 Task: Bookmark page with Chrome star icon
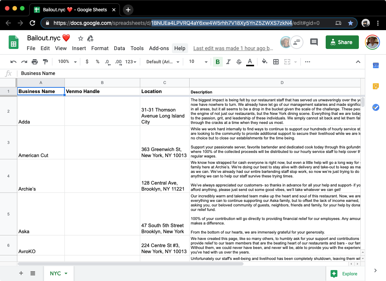pyautogui.click(x=350, y=23)
